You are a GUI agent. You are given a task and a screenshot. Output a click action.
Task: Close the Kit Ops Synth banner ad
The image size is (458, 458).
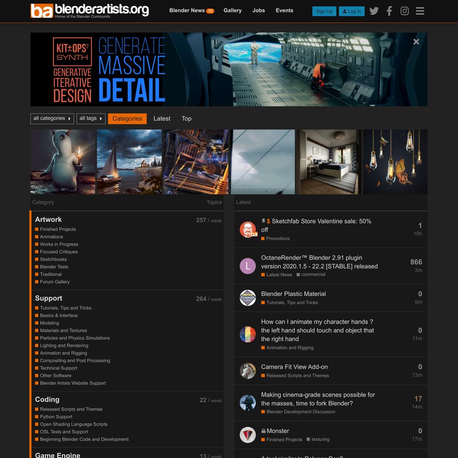click(x=416, y=42)
